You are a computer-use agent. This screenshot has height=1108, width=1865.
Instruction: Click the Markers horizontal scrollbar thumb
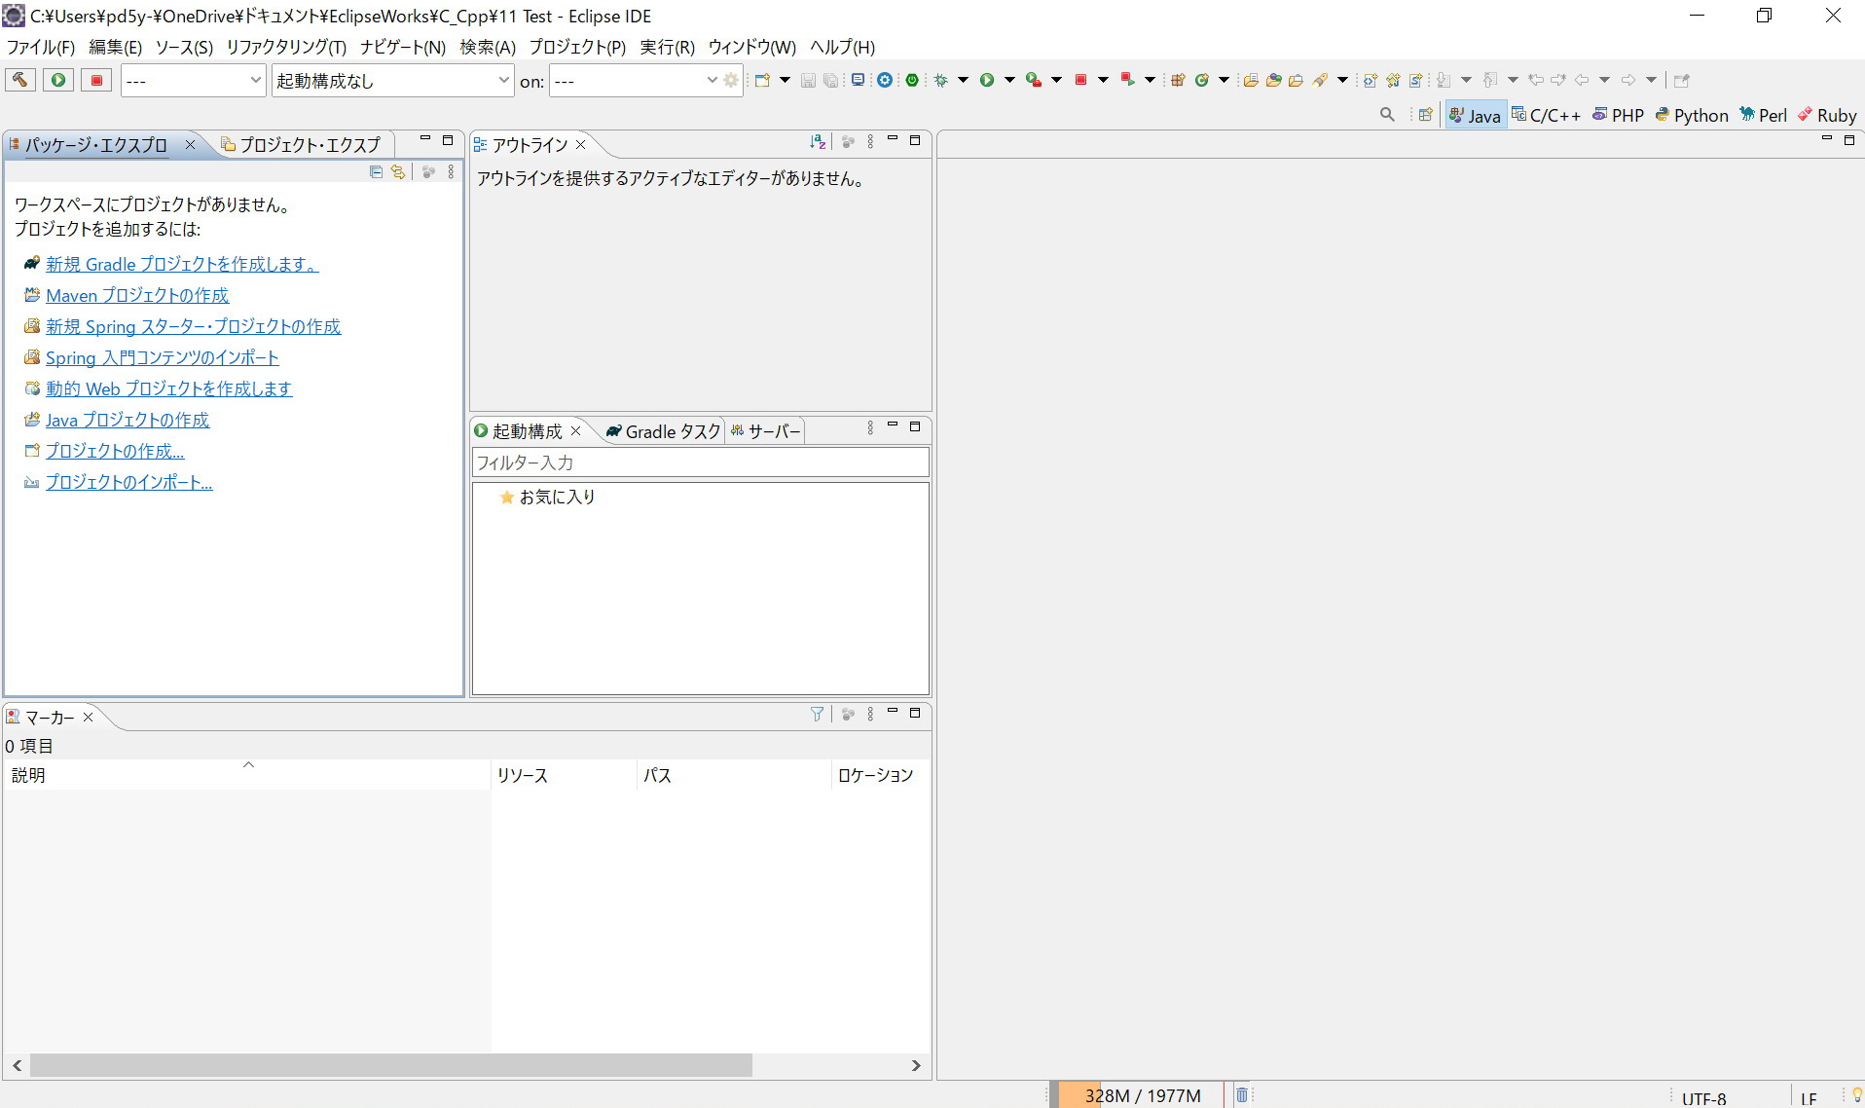click(390, 1065)
